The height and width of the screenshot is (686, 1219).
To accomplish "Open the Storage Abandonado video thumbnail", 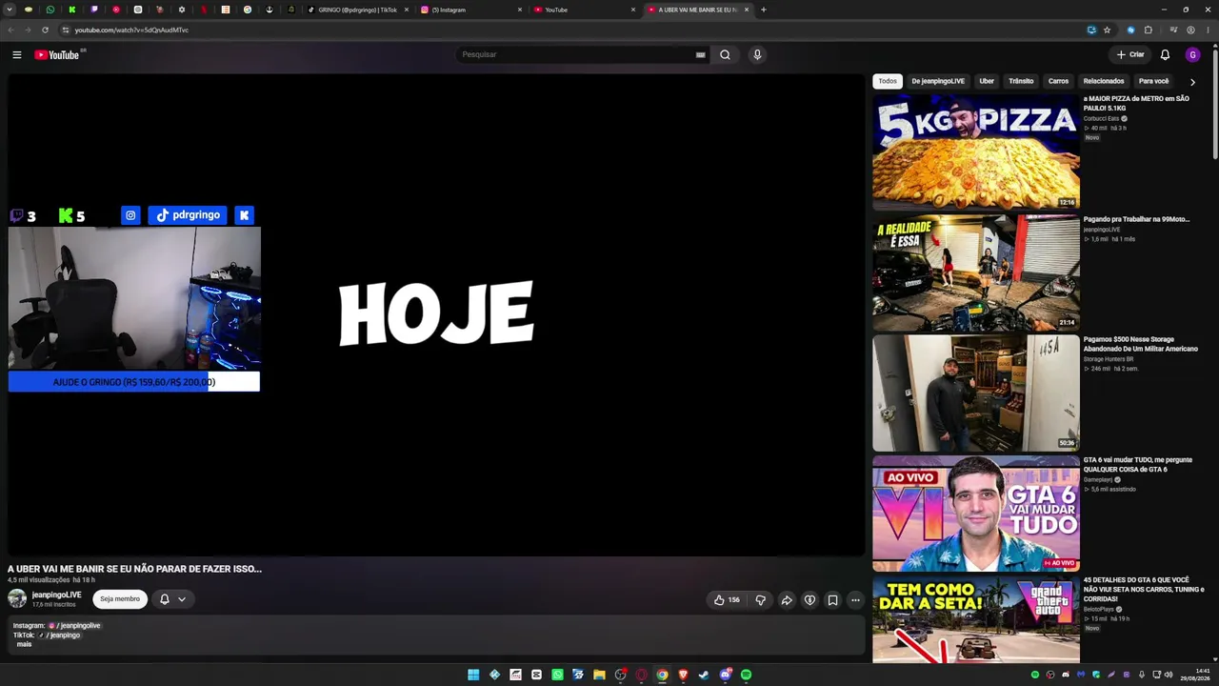I will pos(976,393).
